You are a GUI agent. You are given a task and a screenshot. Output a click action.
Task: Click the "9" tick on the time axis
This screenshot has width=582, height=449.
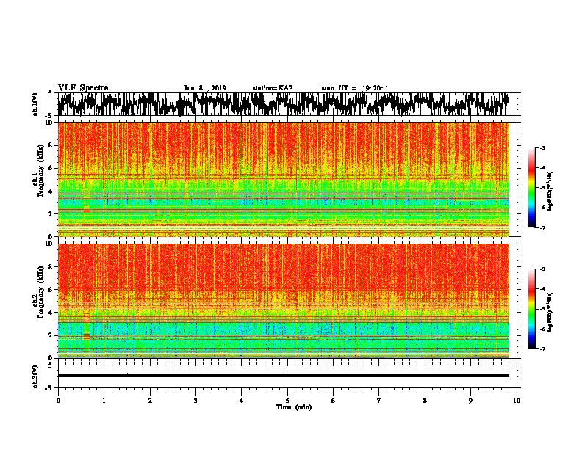[x=470, y=401]
